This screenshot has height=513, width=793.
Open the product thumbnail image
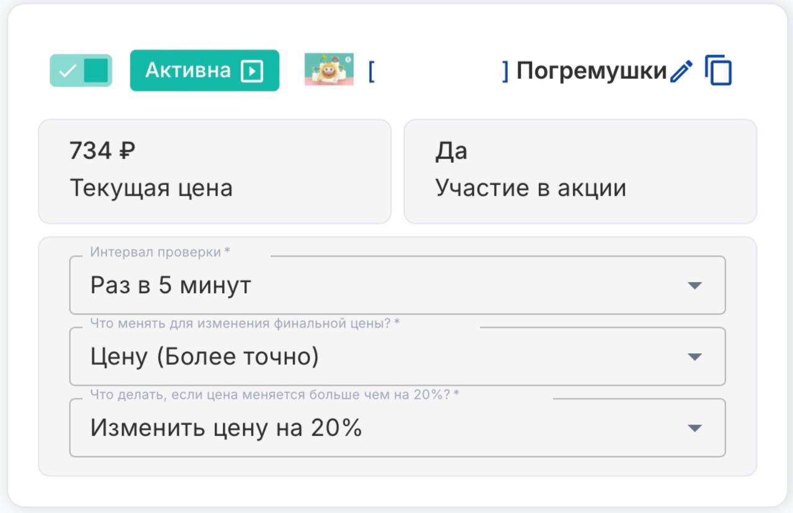(329, 69)
